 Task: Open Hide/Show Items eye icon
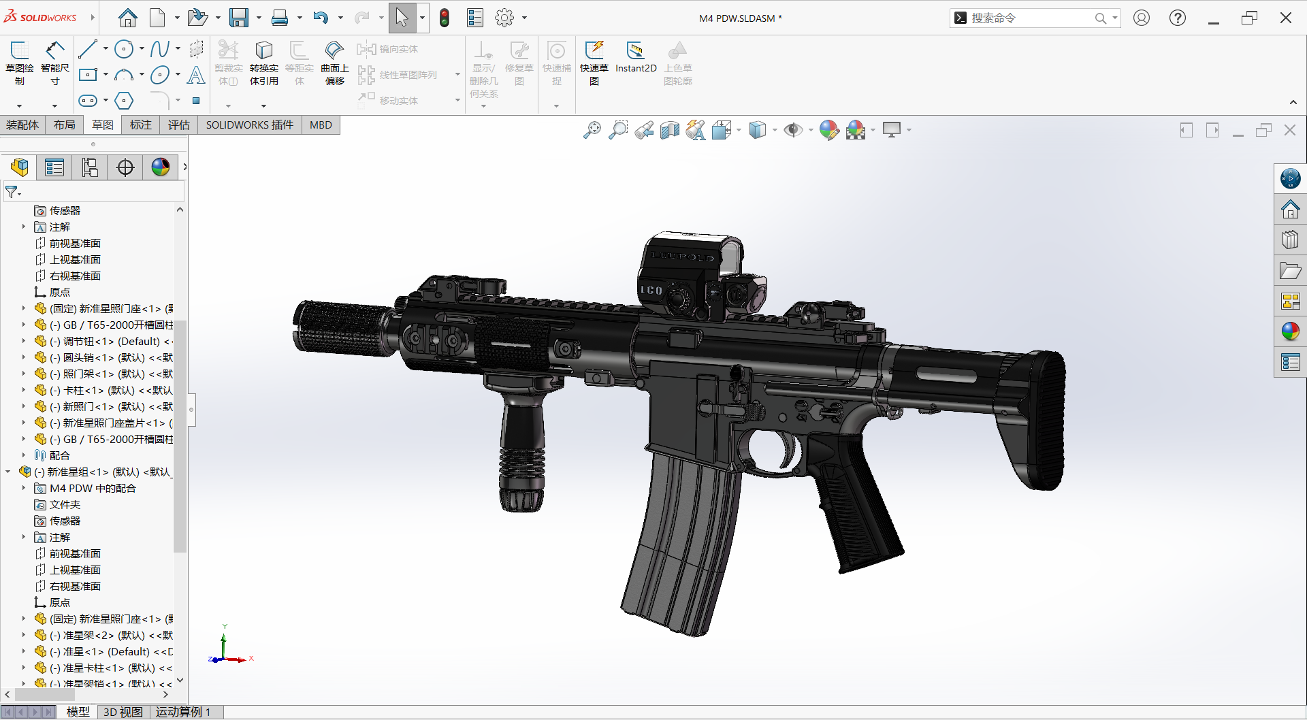point(793,130)
